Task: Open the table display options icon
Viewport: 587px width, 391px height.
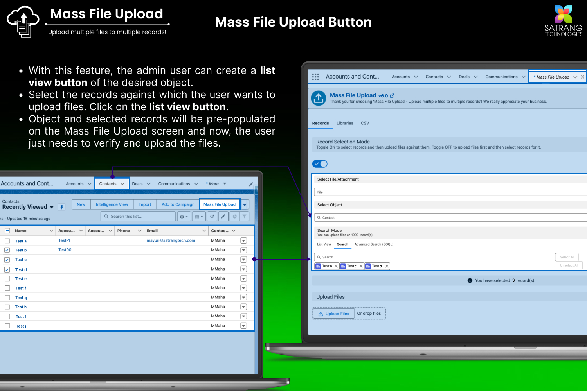Action: pyautogui.click(x=199, y=216)
